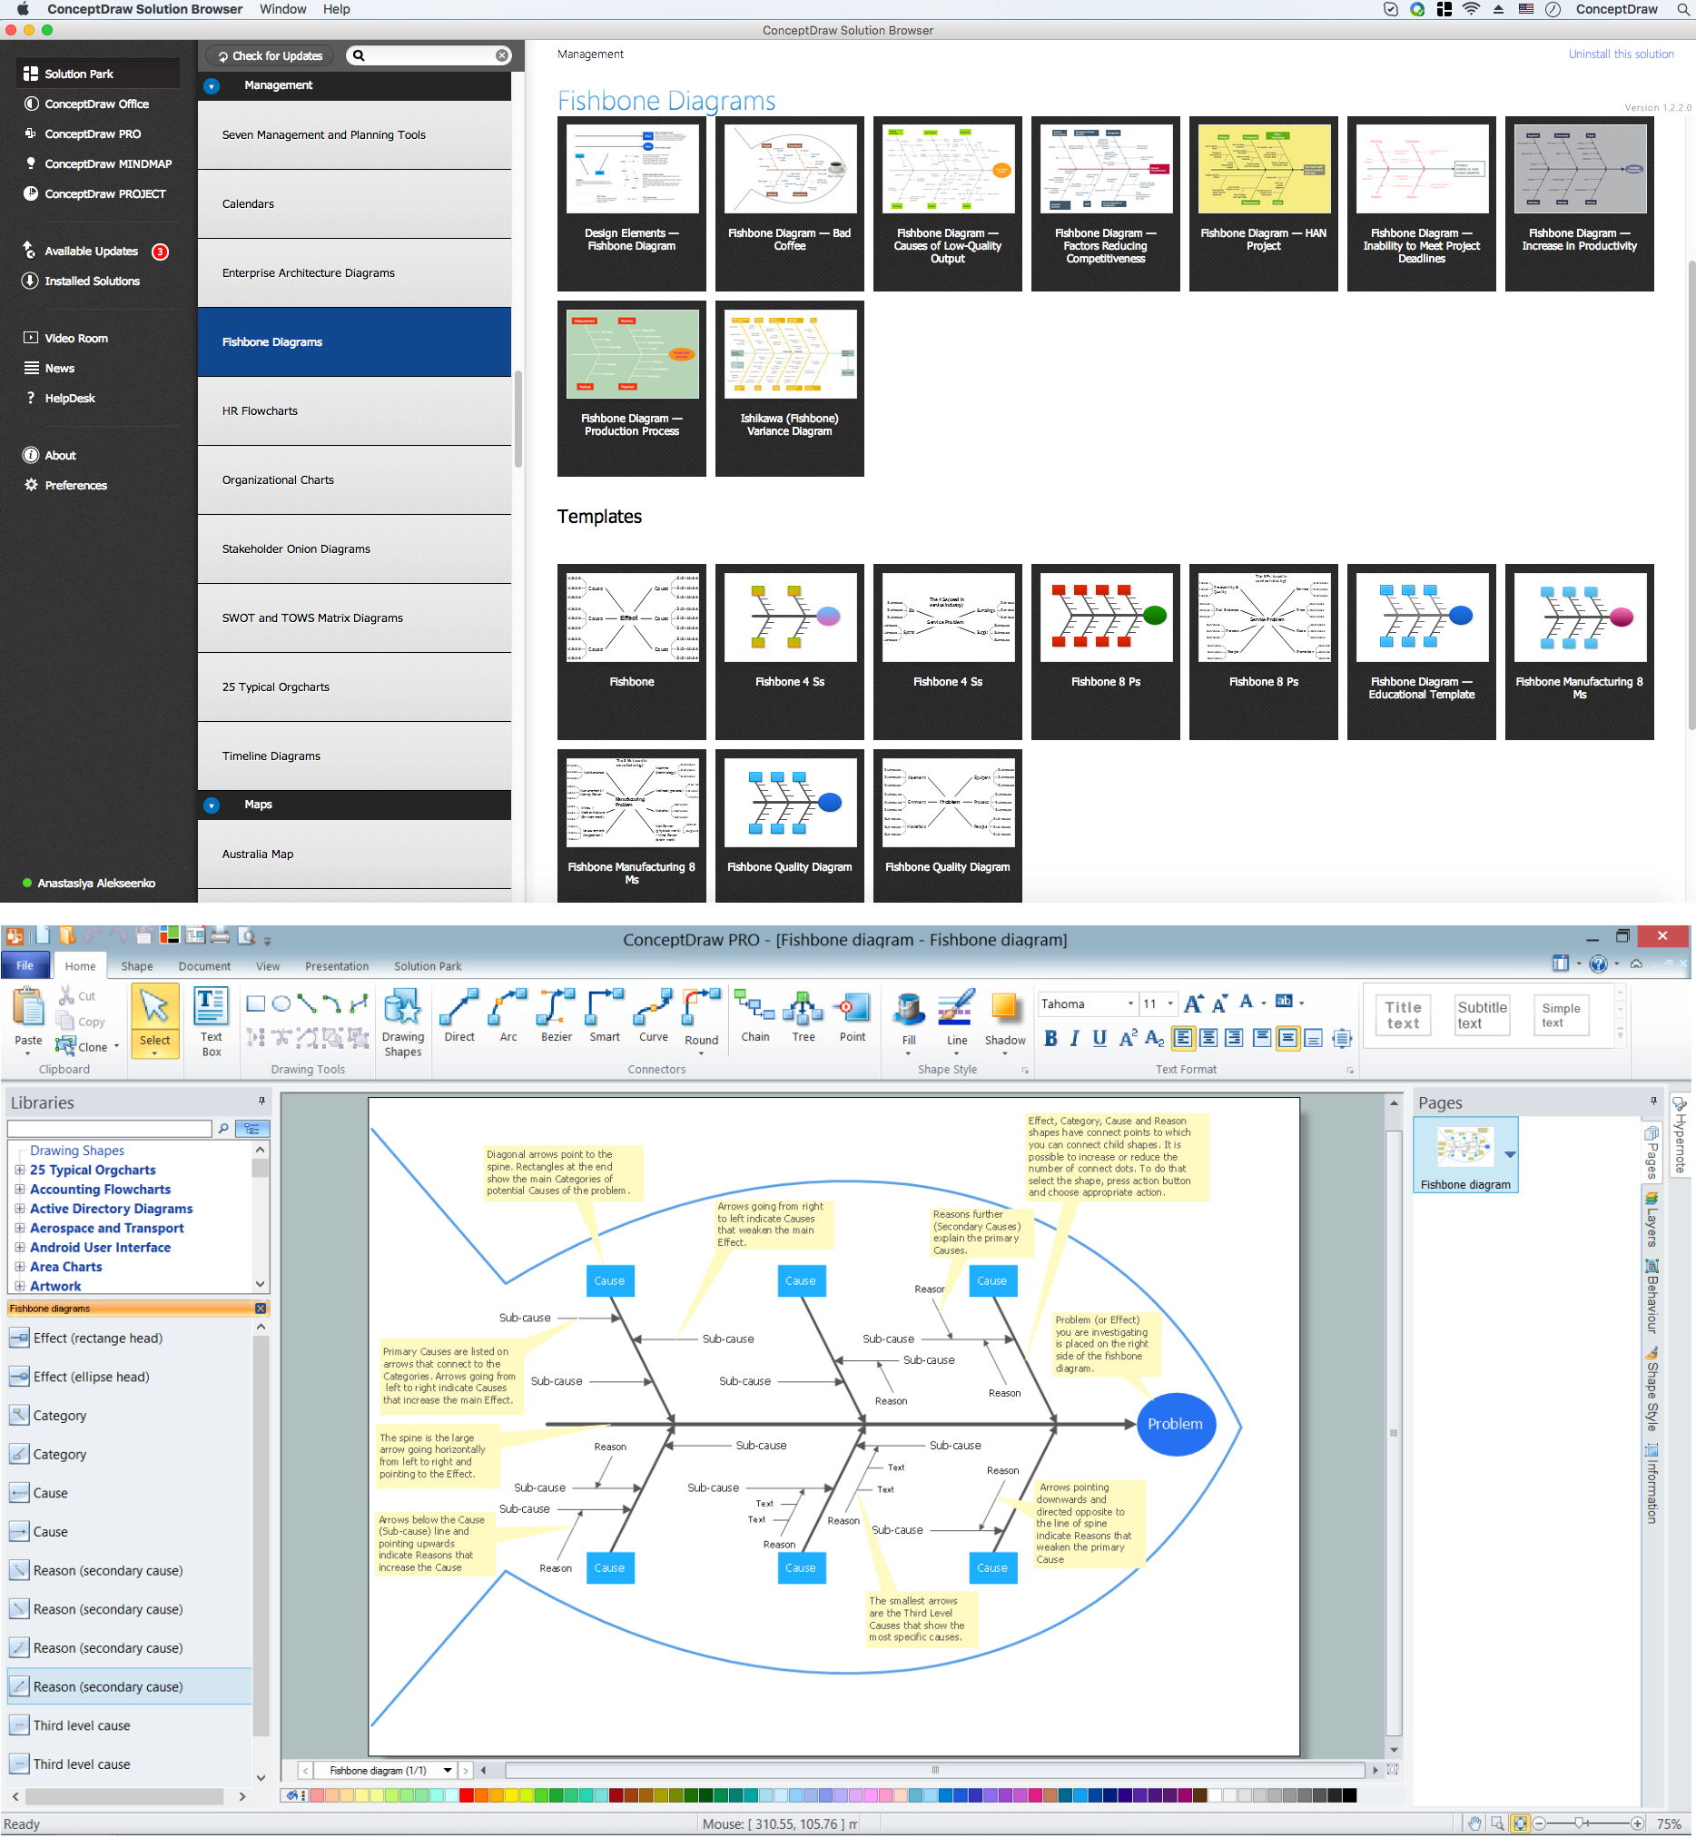
Task: Open the File tab in ConceptDraw PRO
Action: pyautogui.click(x=25, y=966)
